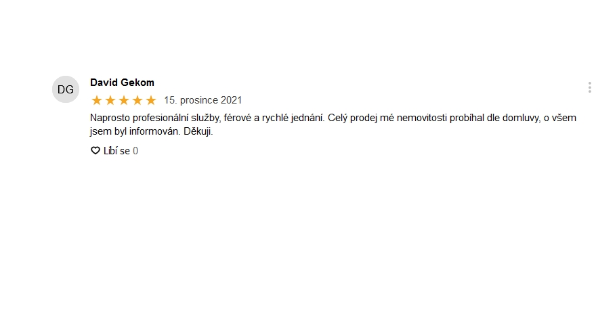
Task: Click the DG avatar circle
Action: click(x=66, y=89)
